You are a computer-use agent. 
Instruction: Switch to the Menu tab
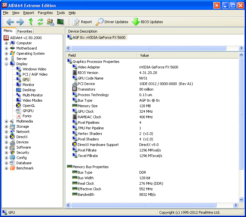(x=8, y=31)
